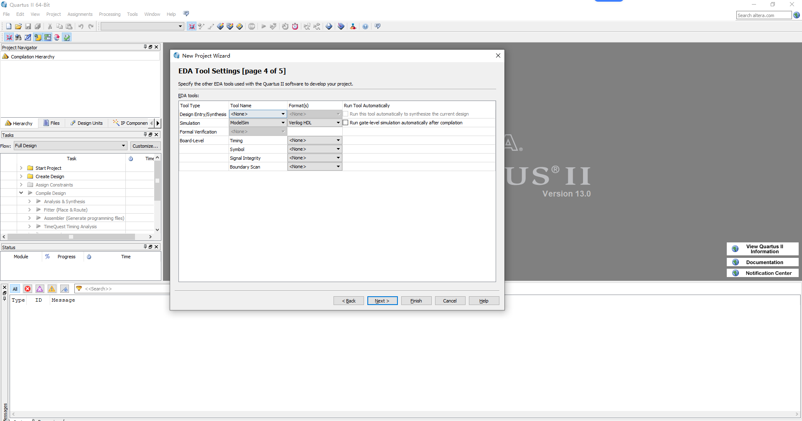Screen dimensions: 802x421
Task: Click the Stop Processing icon
Action: pyautogui.click(x=252, y=26)
